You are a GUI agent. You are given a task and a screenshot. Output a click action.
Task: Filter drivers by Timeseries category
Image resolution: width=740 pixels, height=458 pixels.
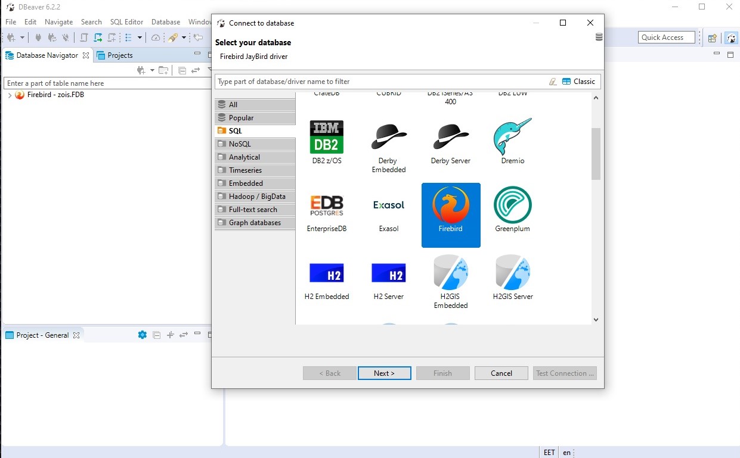point(255,170)
